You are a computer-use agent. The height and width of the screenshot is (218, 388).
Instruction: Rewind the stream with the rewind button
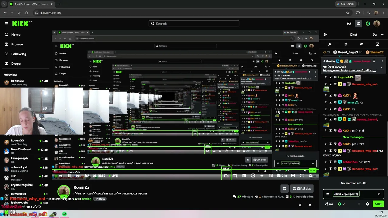60,176
